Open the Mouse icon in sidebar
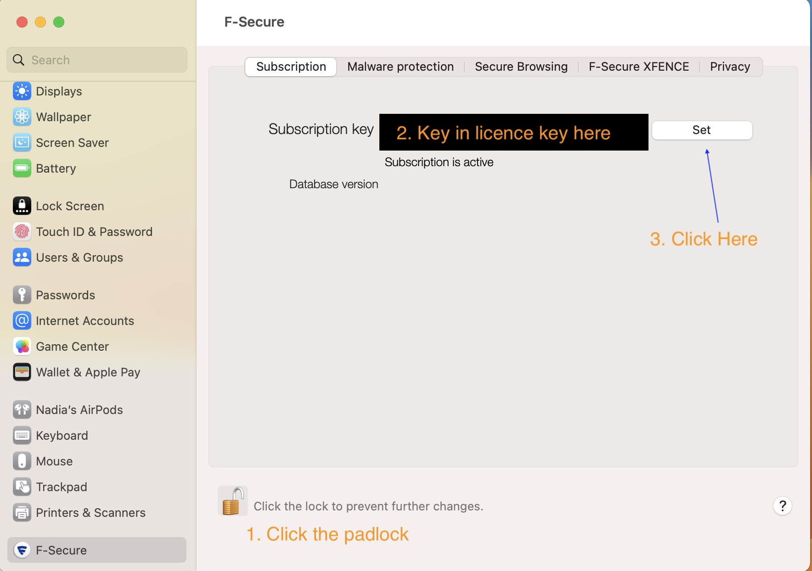812x571 pixels. tap(22, 461)
